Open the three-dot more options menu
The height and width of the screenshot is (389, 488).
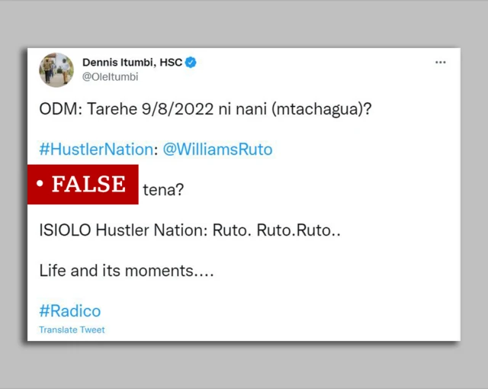441,63
